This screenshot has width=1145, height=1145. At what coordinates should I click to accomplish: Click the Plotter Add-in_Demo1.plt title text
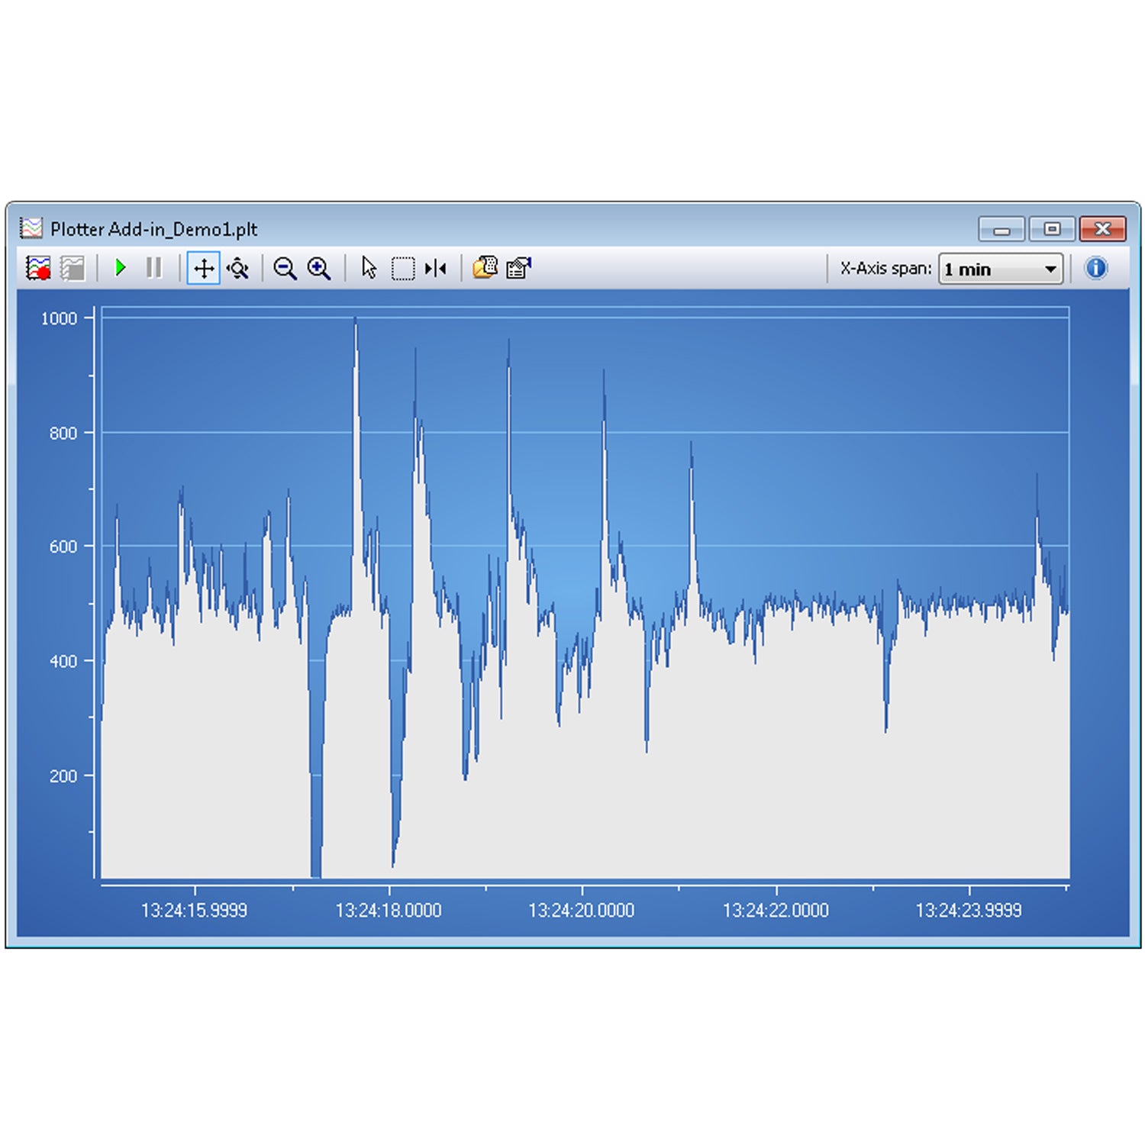[154, 229]
